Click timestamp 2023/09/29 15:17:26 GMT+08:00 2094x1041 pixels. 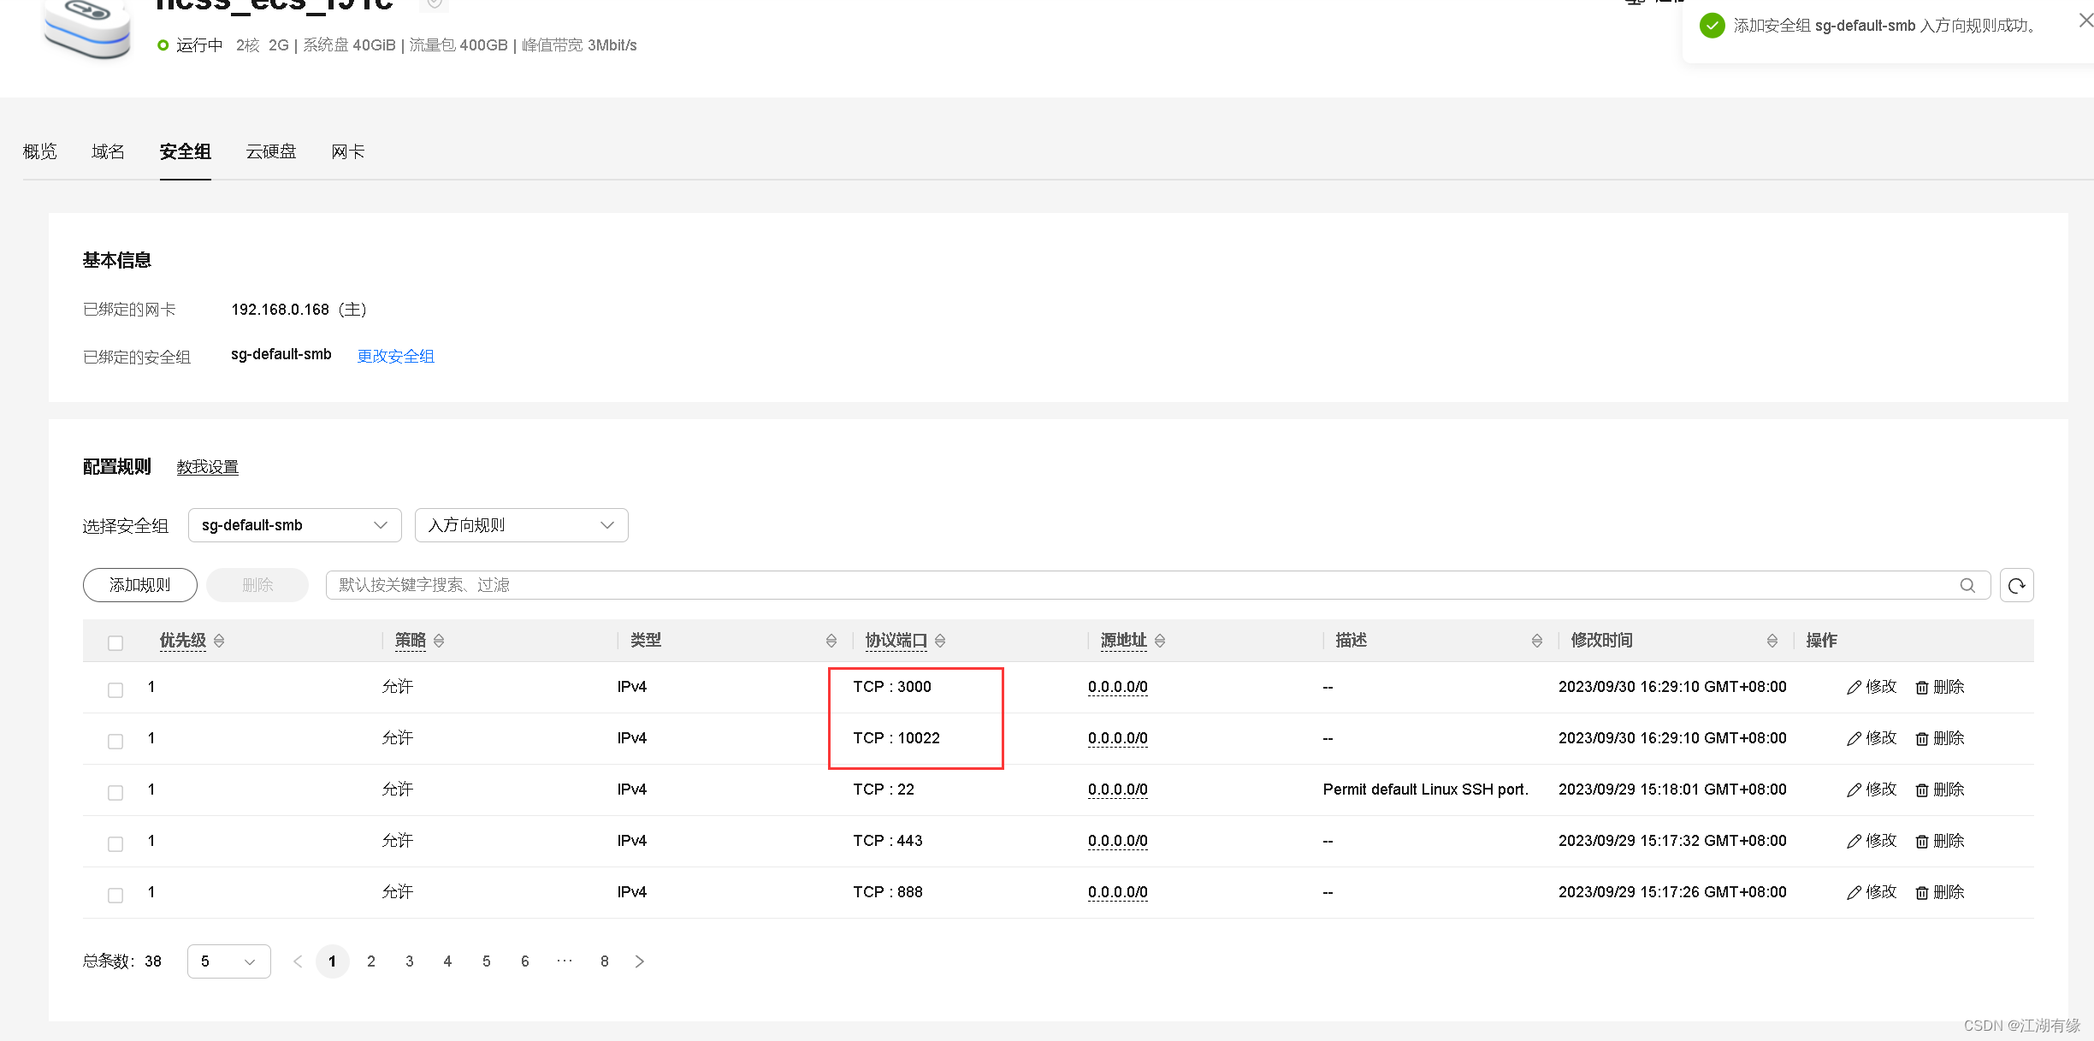pyautogui.click(x=1672, y=892)
